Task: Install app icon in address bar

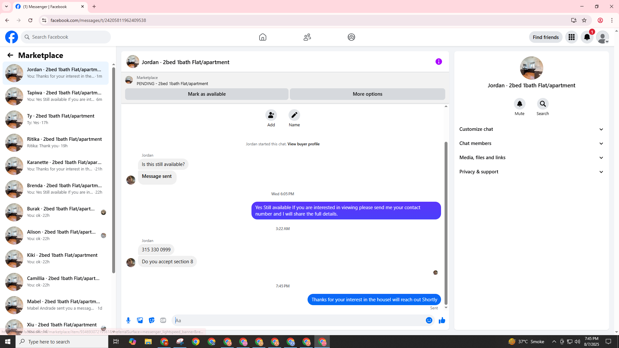Action: [574, 20]
